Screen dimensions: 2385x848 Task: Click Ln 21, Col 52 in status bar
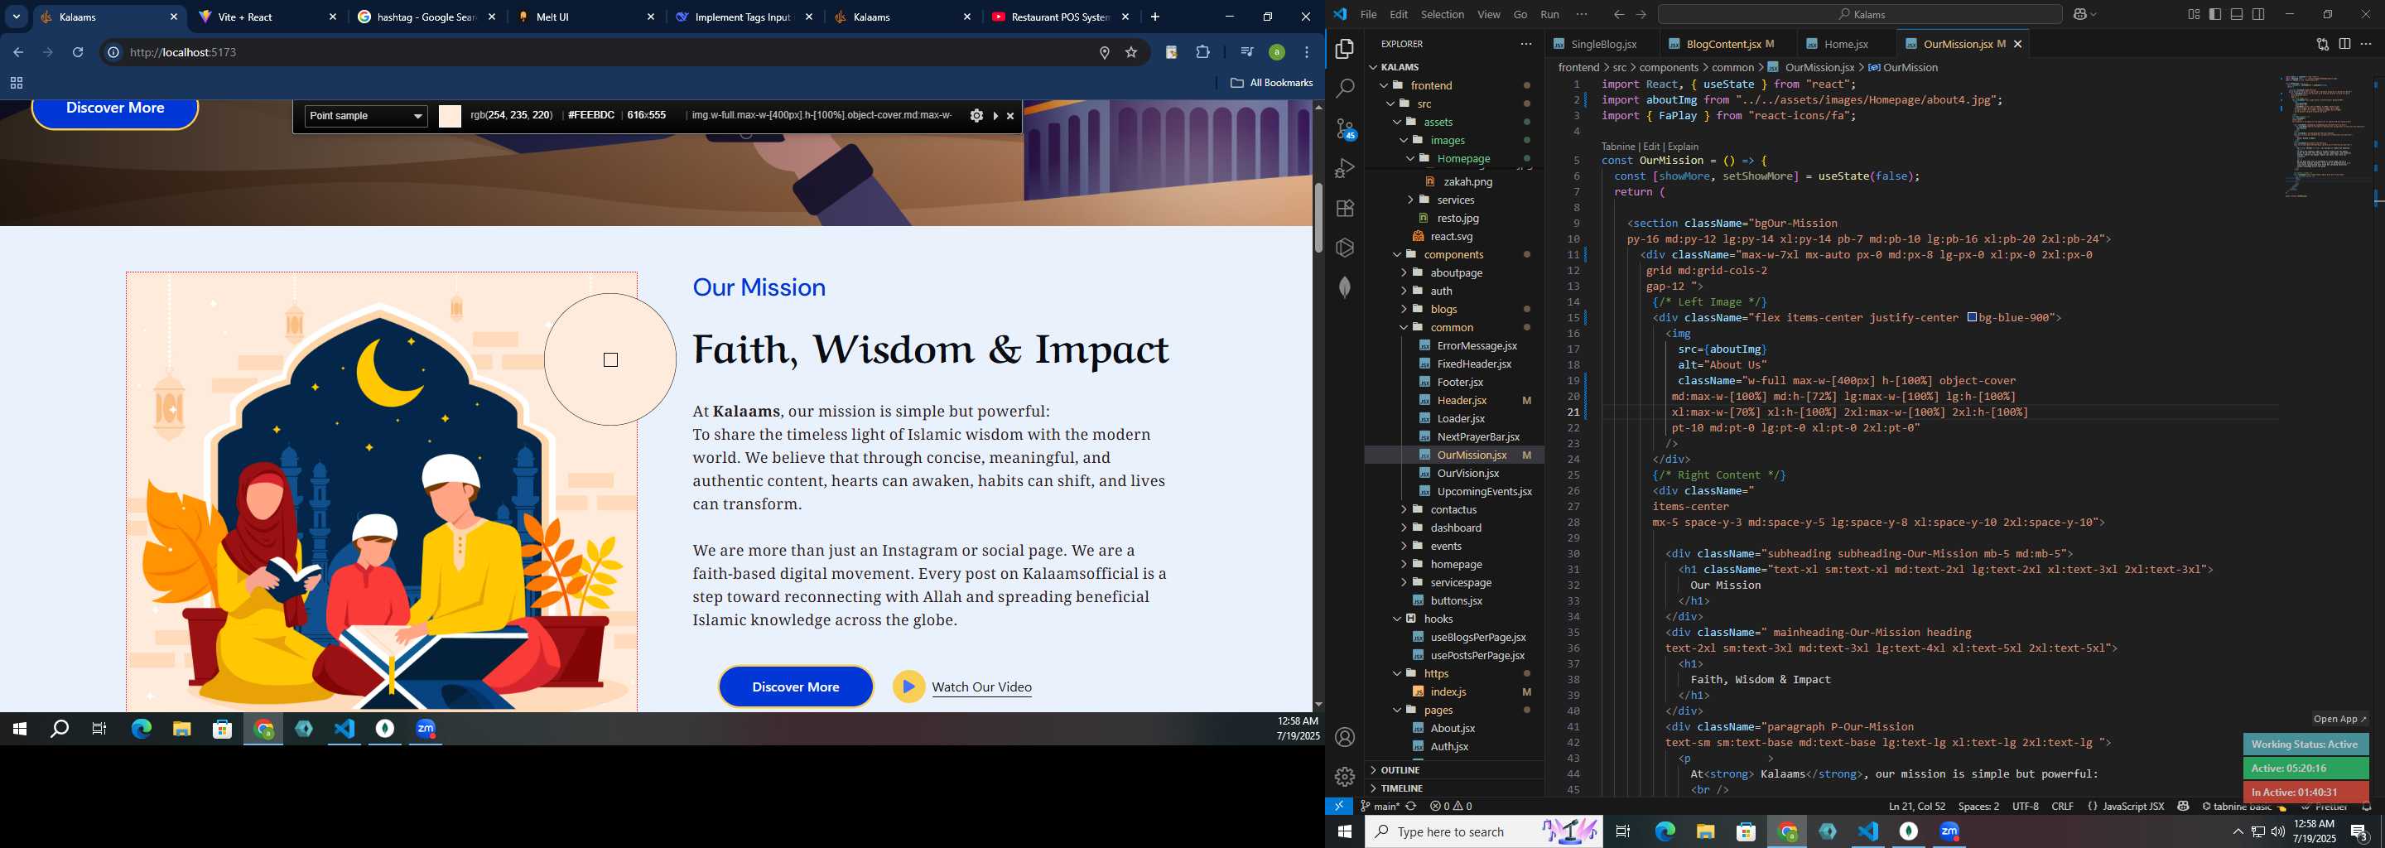1916,807
